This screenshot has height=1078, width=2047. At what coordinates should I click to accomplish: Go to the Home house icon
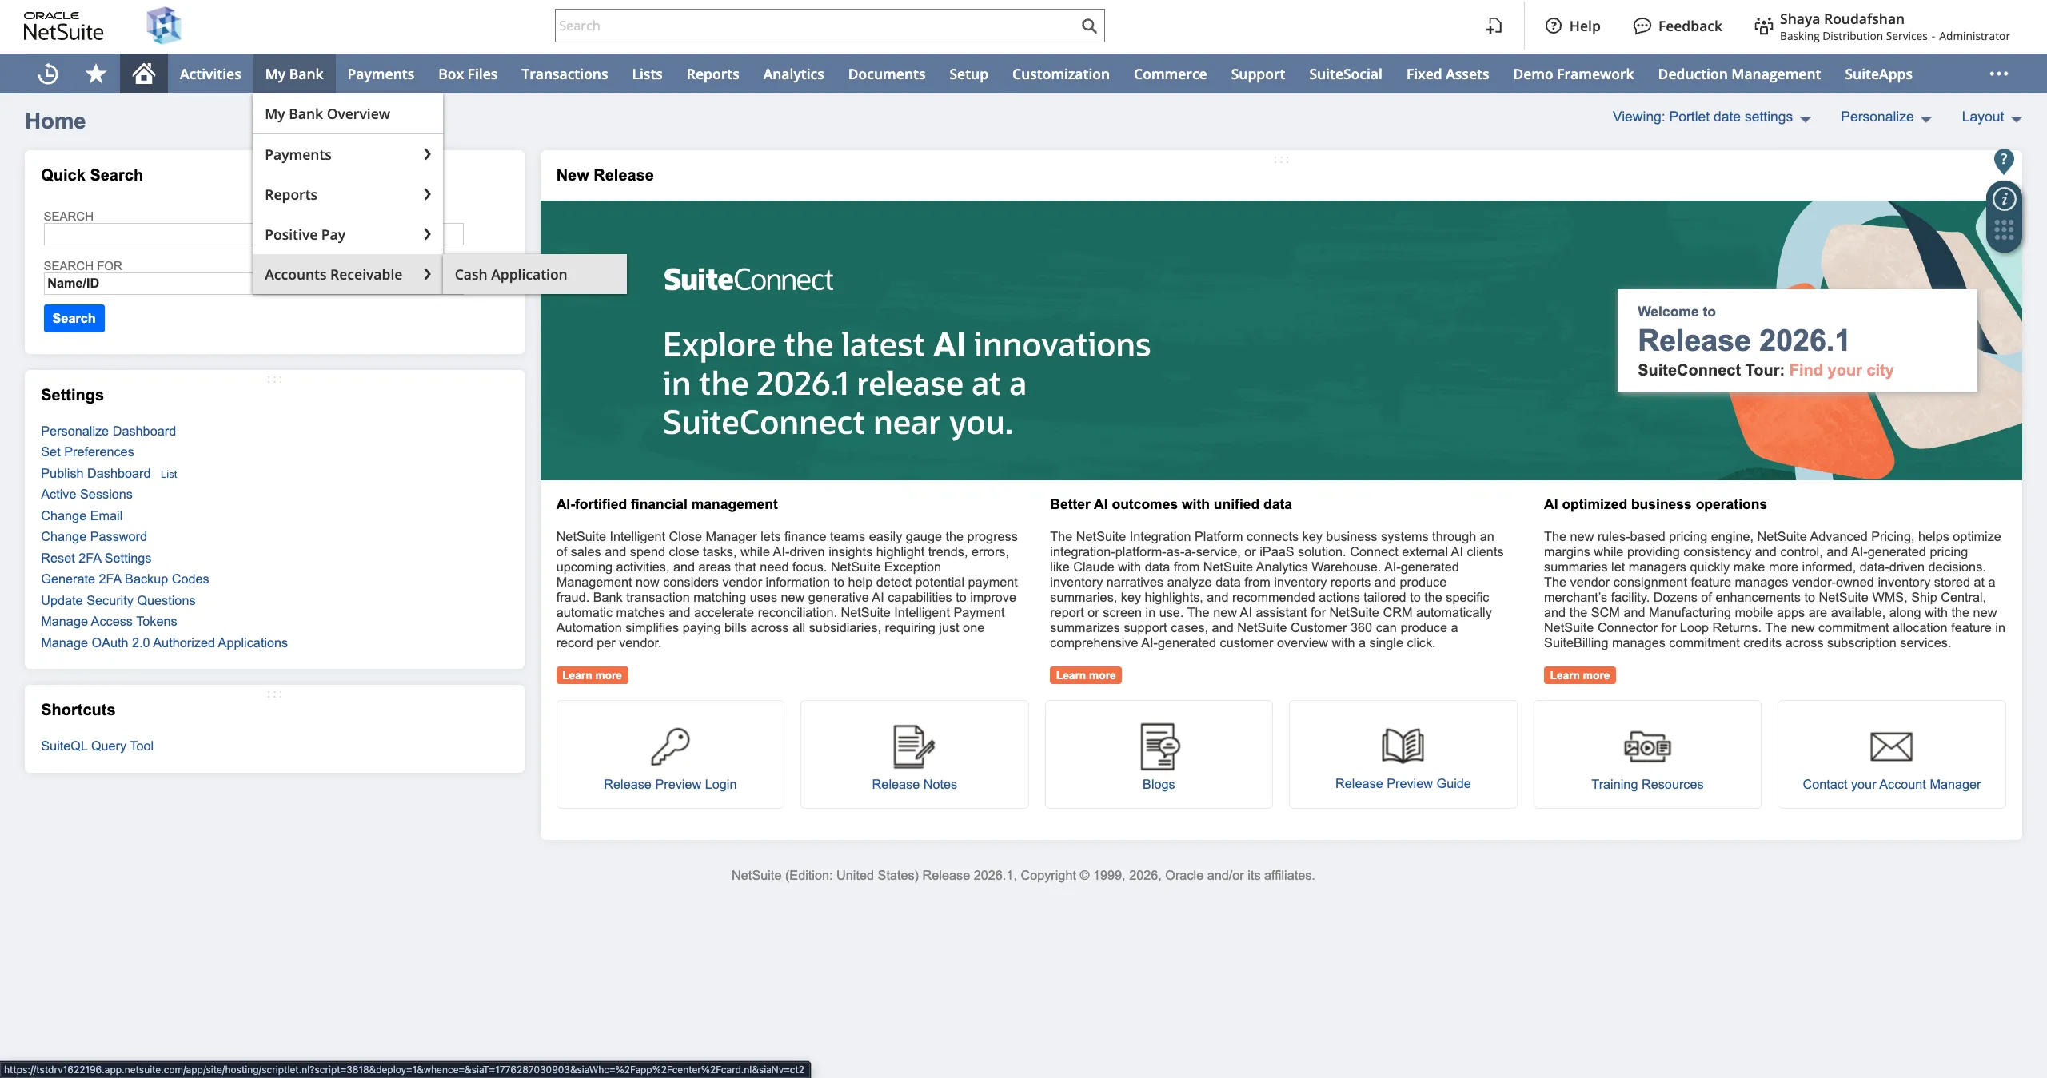[144, 74]
